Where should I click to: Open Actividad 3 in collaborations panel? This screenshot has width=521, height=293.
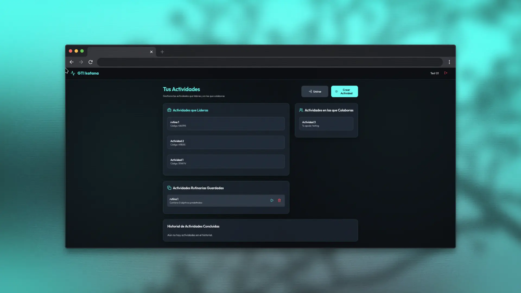(x=326, y=124)
